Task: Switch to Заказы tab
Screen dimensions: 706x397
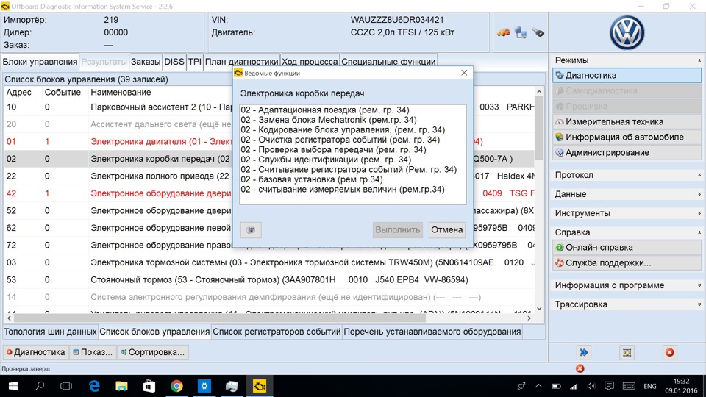Action: pos(146,62)
